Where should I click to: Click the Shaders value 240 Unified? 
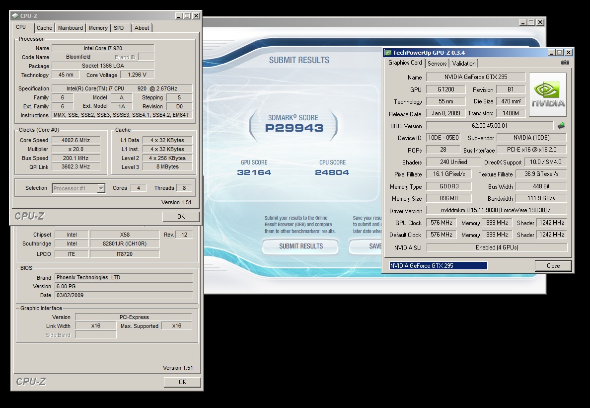(x=453, y=162)
